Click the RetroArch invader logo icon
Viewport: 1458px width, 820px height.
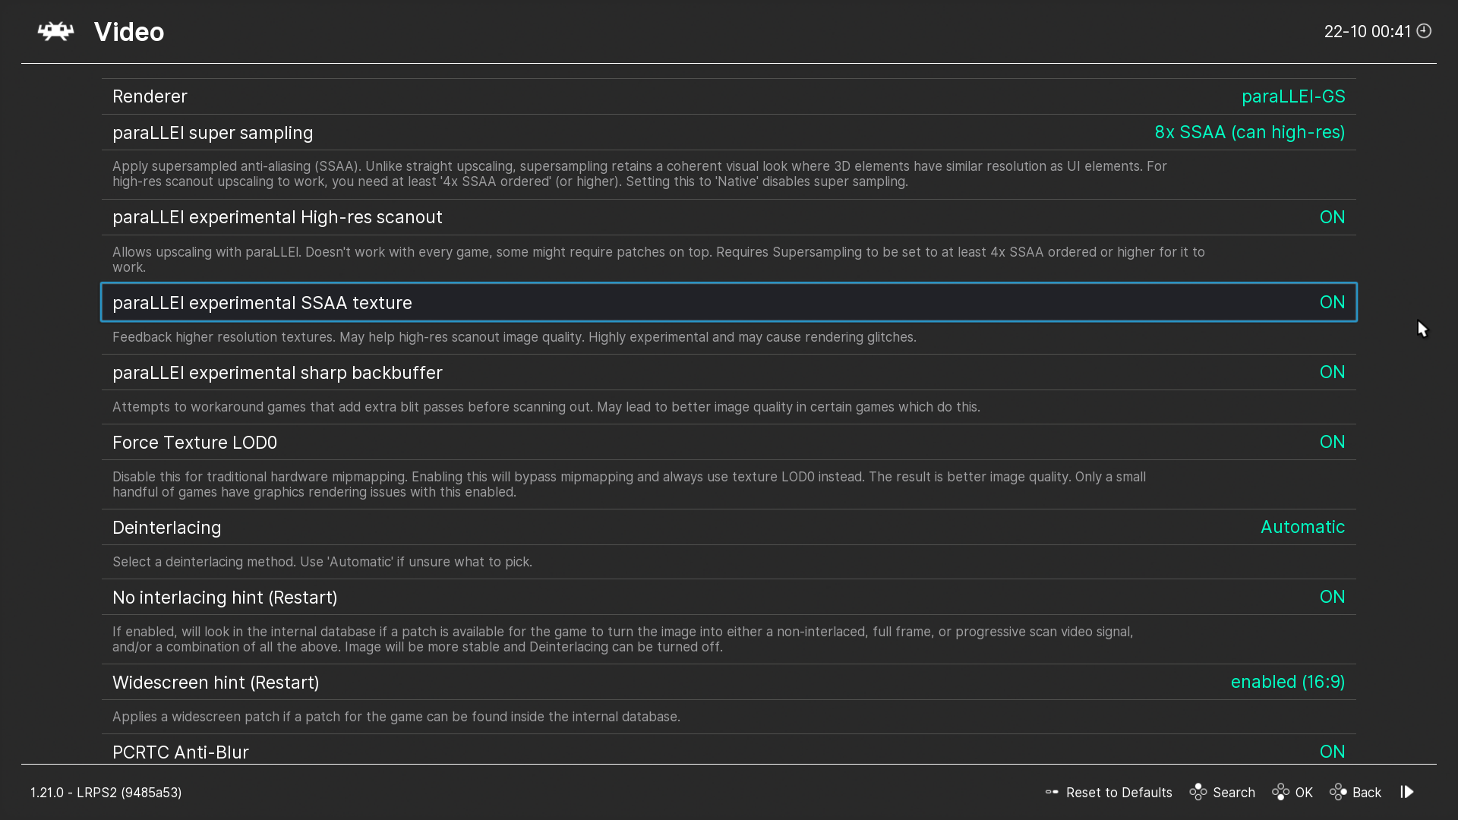pos(55,32)
